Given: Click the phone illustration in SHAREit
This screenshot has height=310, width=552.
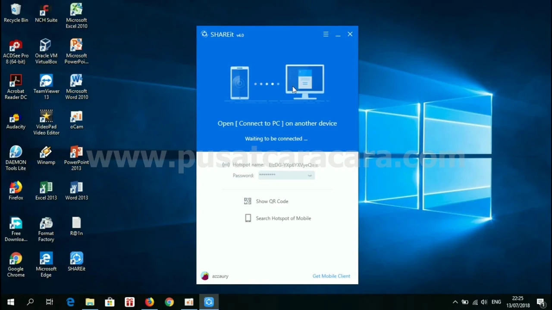Looking at the screenshot, I should (x=239, y=83).
